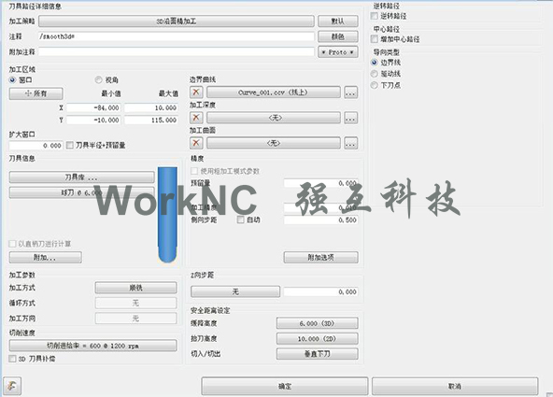
Task: Click the tool icon button at the bottom left
Action: click(12, 386)
